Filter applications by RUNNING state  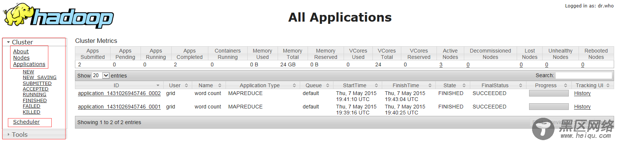click(34, 95)
